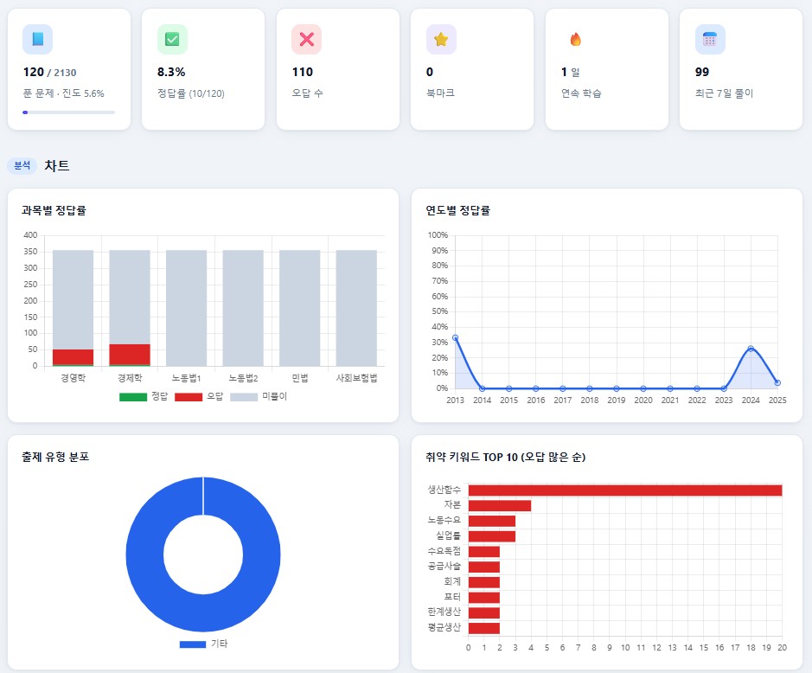Click the gray 민법 bar
The height and width of the screenshot is (673, 812).
pyautogui.click(x=300, y=308)
